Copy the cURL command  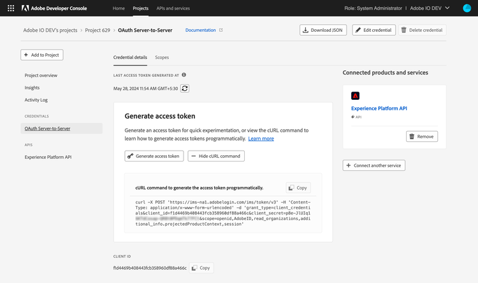point(298,188)
